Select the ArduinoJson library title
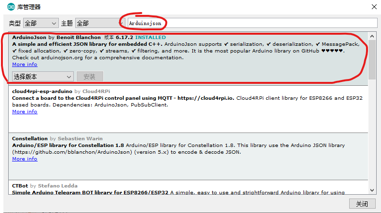Image resolution: width=381 pixels, height=213 pixels. coord(29,38)
